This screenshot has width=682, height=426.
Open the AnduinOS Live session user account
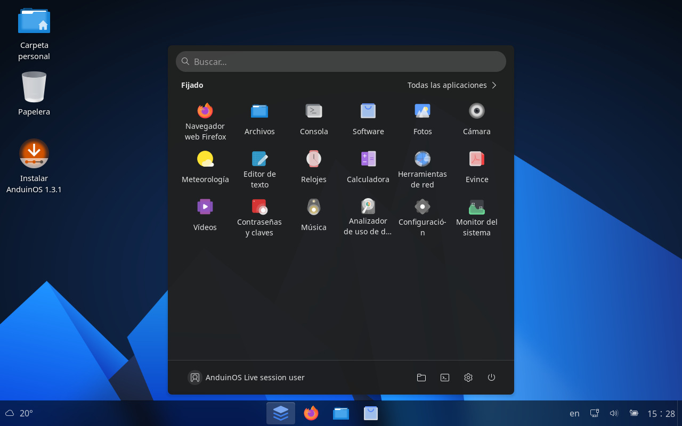(247, 378)
